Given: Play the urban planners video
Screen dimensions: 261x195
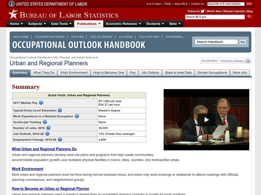Looking at the screenshot, I should click(207, 120).
